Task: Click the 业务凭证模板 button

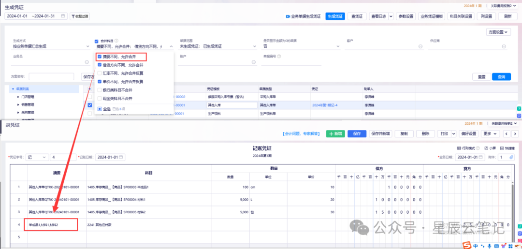Action: (x=432, y=16)
